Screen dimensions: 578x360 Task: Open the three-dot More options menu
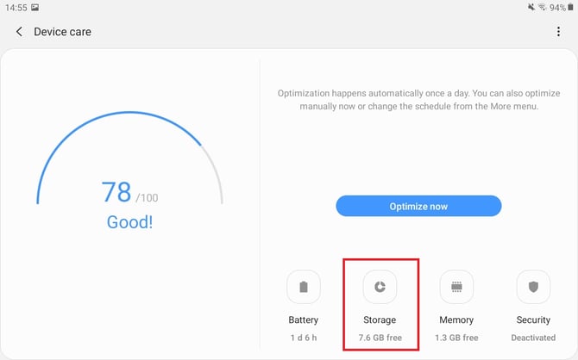[x=558, y=32]
